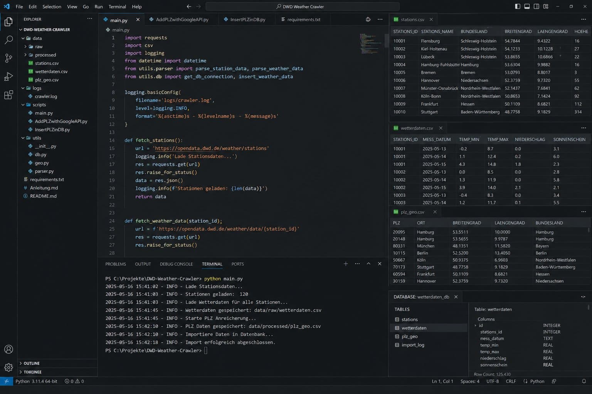Open the Terminal menu

pos(117,7)
